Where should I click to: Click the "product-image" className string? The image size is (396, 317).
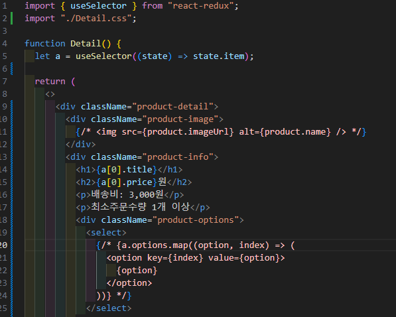pos(183,119)
